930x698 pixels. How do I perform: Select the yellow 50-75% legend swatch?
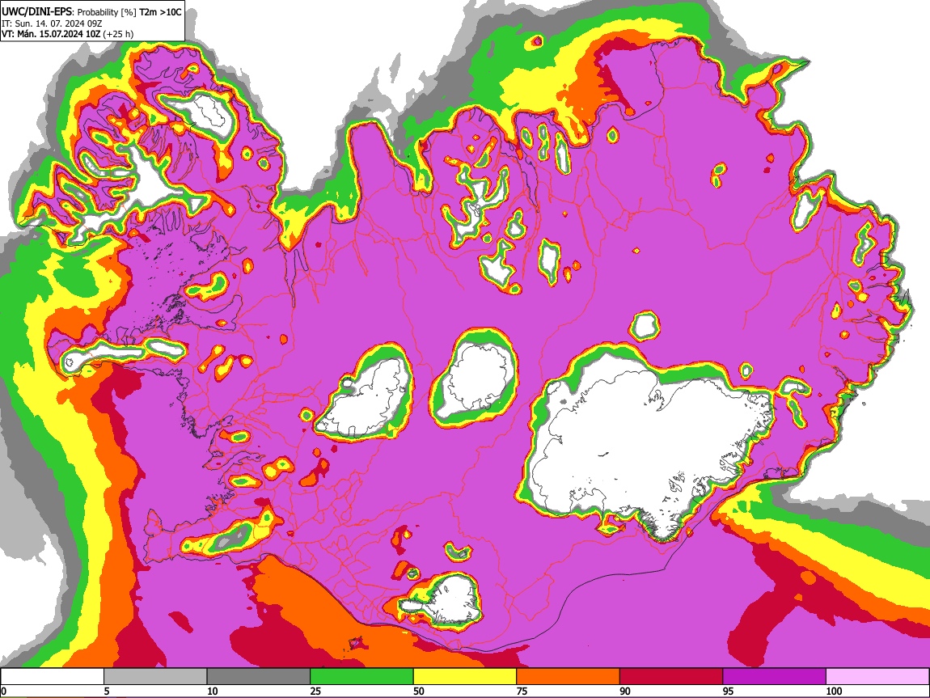coord(465,676)
